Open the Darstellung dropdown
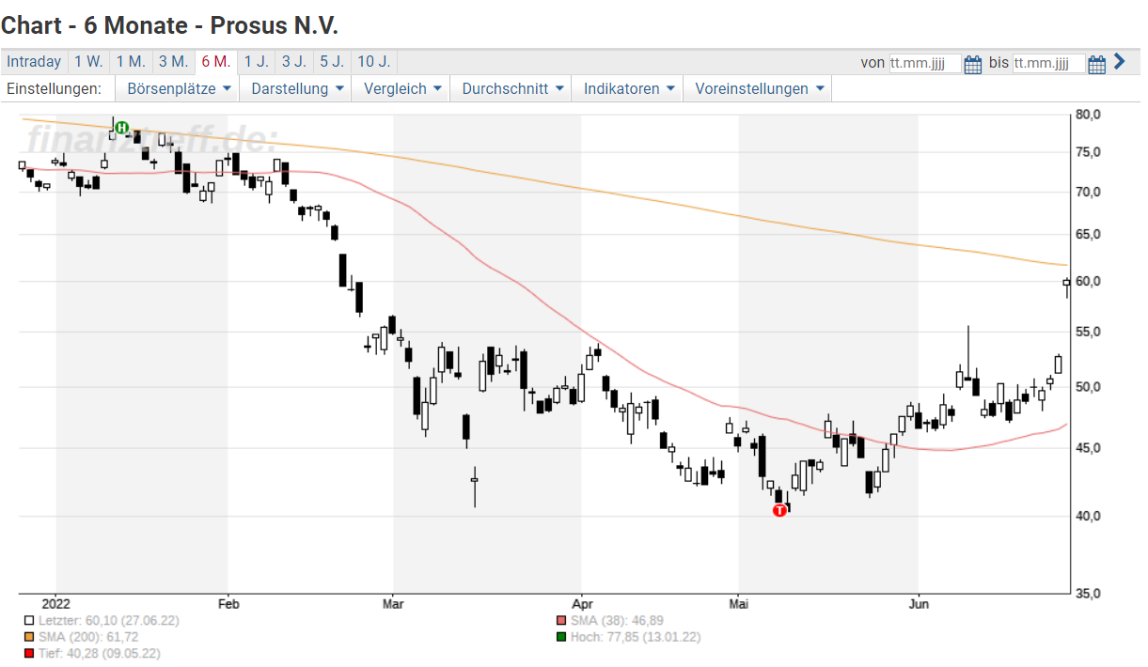 295,89
